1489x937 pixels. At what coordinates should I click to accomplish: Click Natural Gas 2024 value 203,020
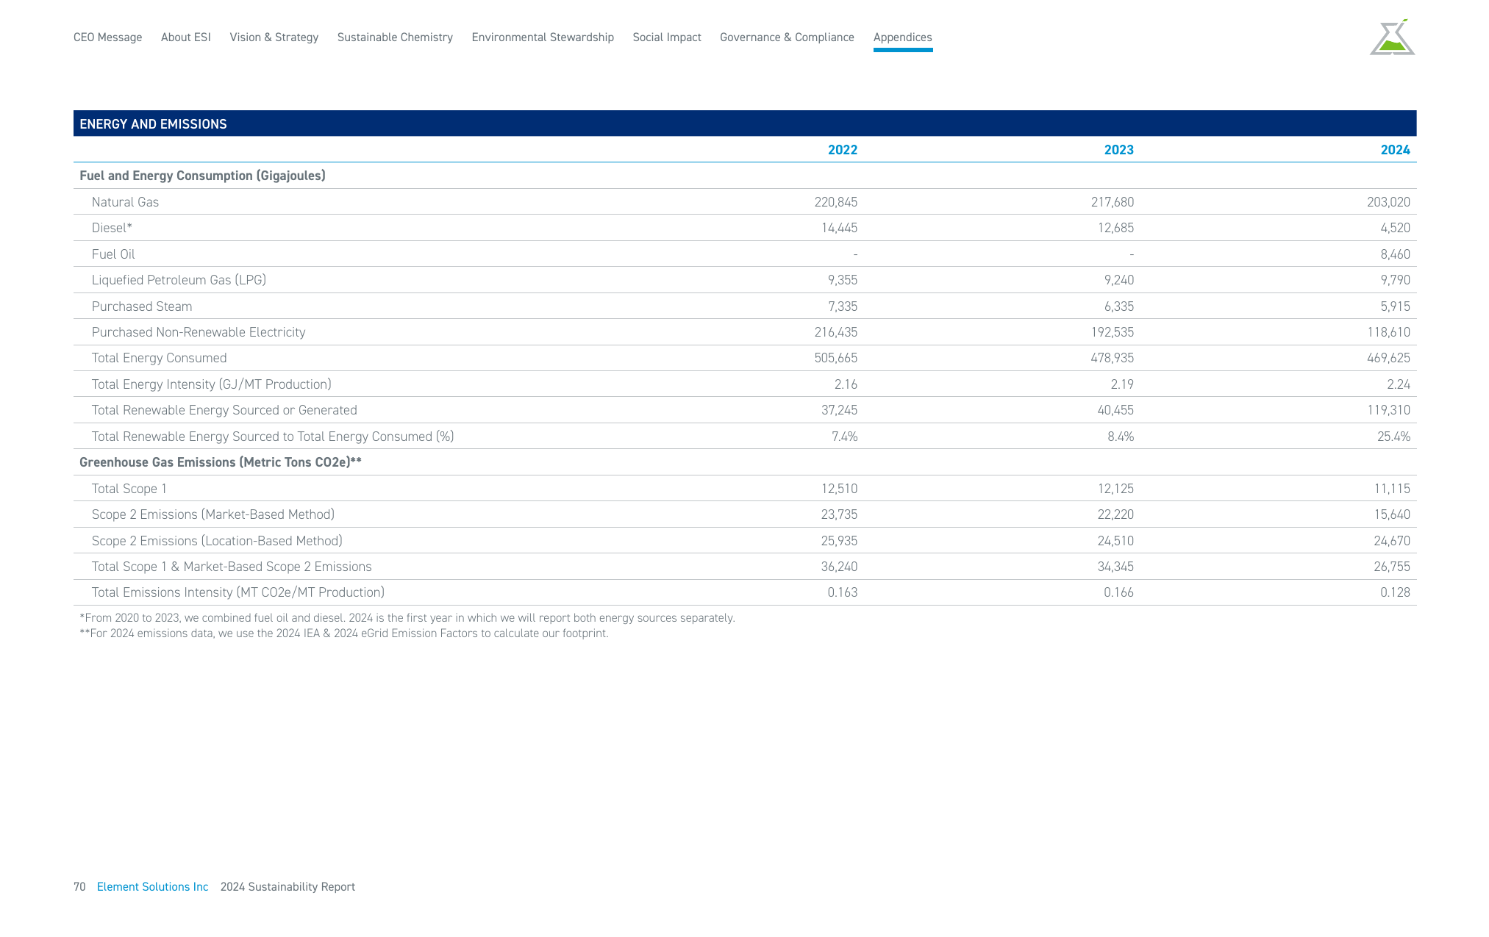(1389, 202)
